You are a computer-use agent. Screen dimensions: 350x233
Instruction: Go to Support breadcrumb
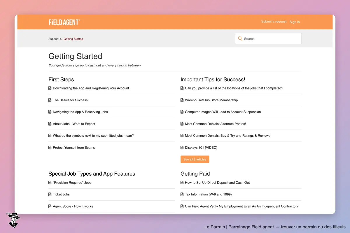coord(54,39)
